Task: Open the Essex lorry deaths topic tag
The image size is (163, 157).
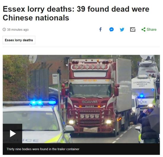Action: [x=19, y=40]
